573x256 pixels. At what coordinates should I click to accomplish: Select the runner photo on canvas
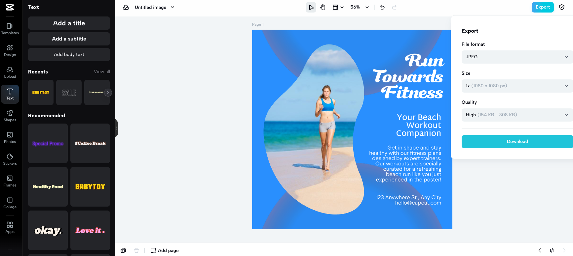click(x=313, y=130)
